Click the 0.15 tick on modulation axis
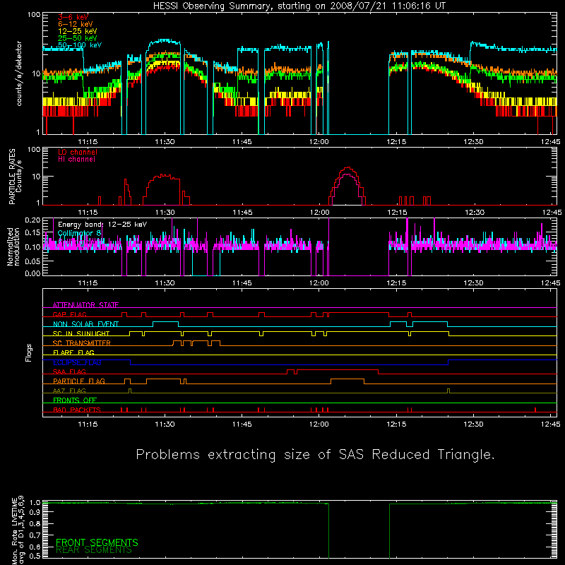This screenshot has width=565, height=565. 33,233
